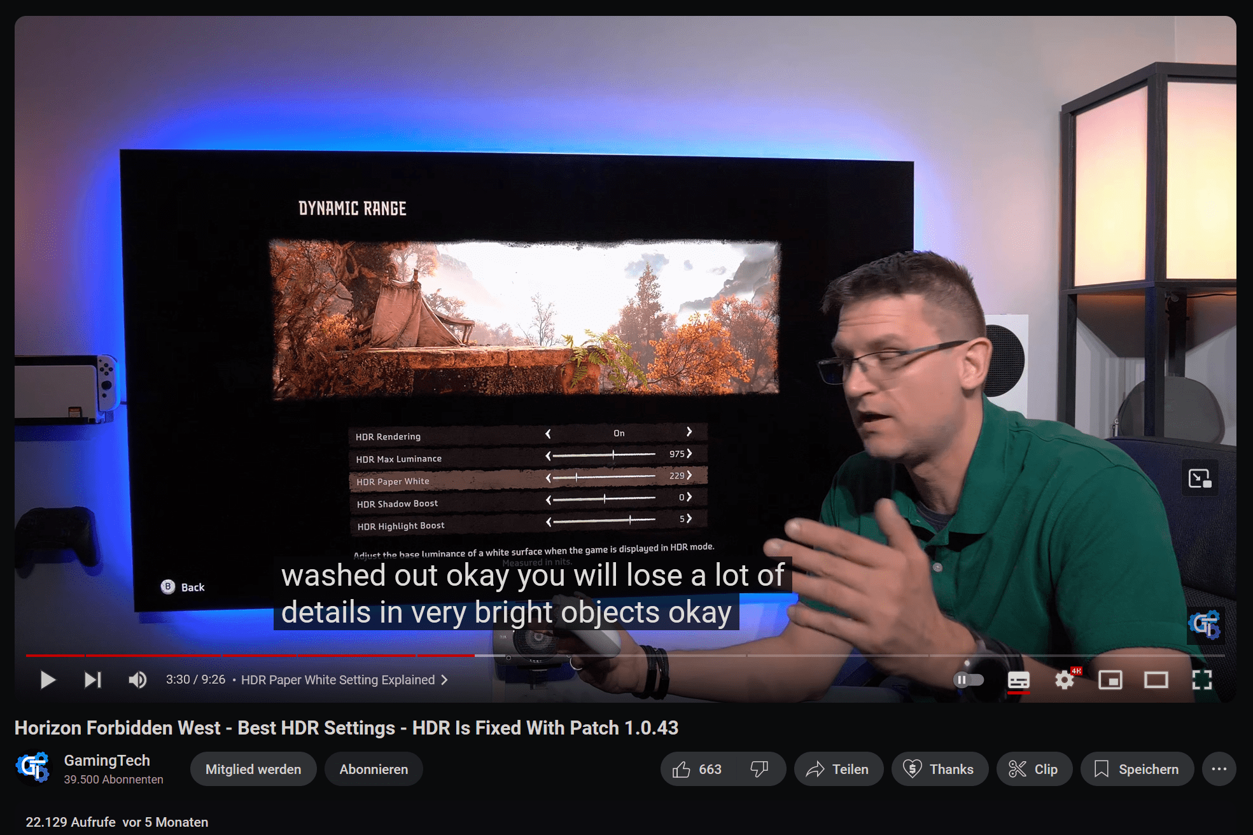Image resolution: width=1253 pixels, height=835 pixels.
Task: Switch to miniplayer mode
Action: 1110,680
